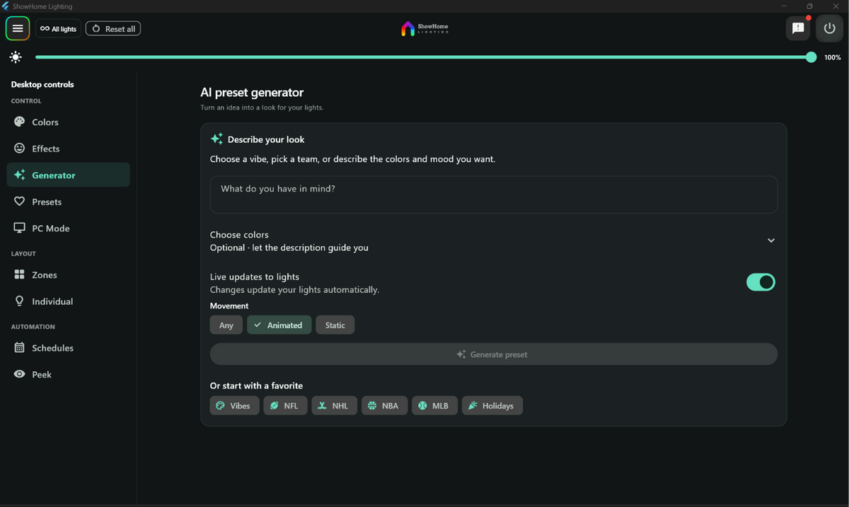Choose the NFL favorite chip
Screen dimensions: 849x507
(285, 406)
